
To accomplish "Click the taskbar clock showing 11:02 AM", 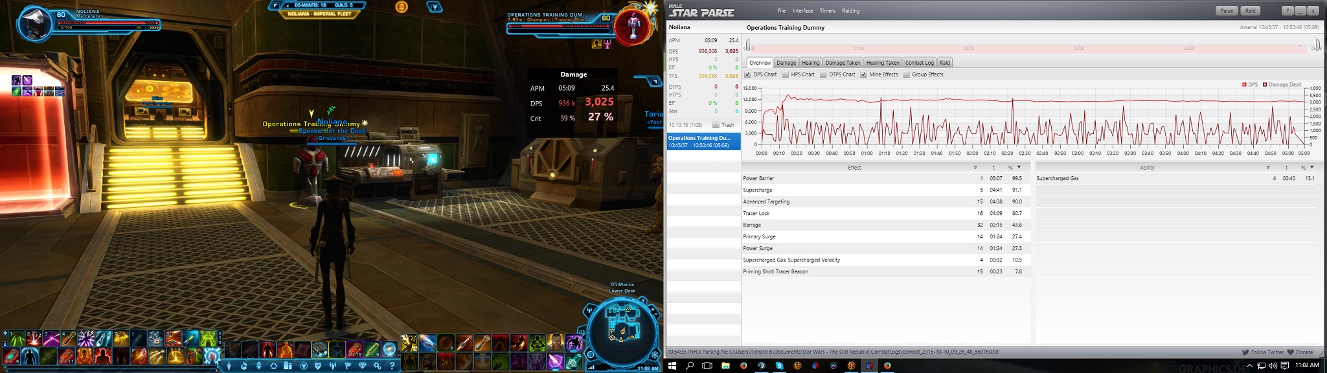I will [1307, 365].
